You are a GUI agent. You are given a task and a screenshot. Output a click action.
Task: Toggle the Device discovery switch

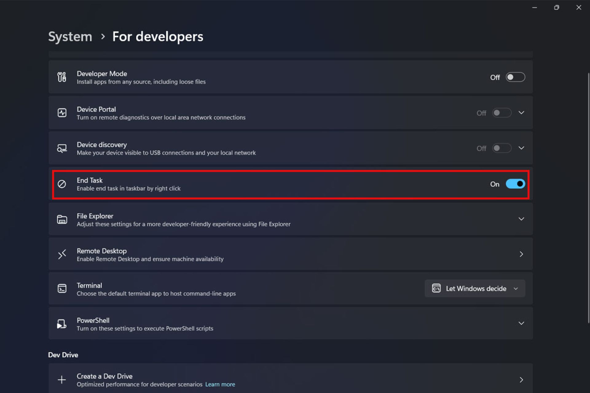point(502,148)
